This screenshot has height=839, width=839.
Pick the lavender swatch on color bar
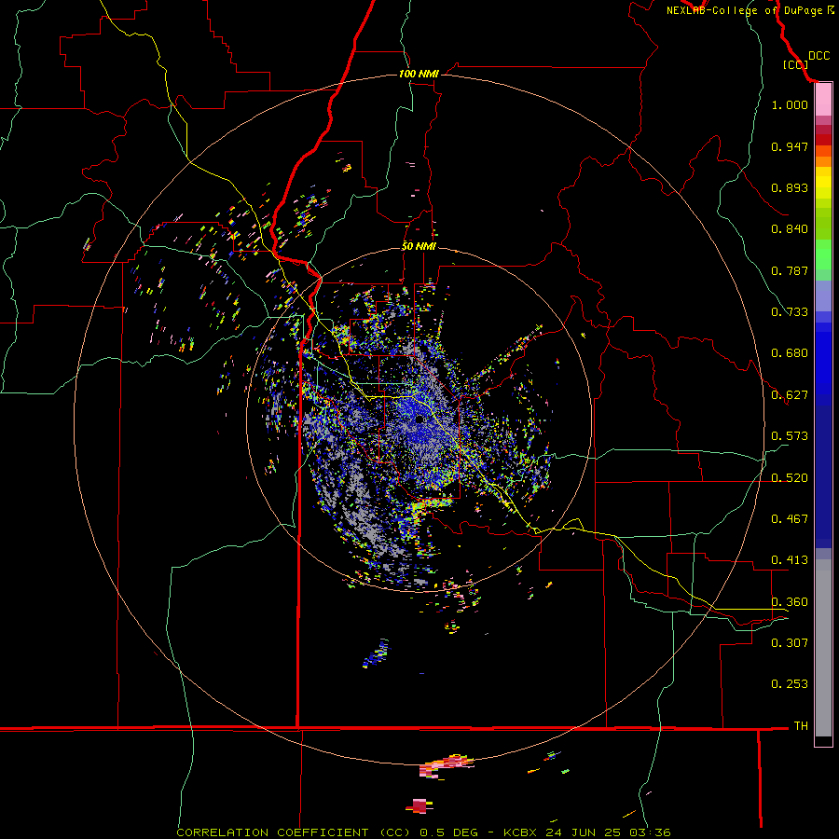(823, 296)
